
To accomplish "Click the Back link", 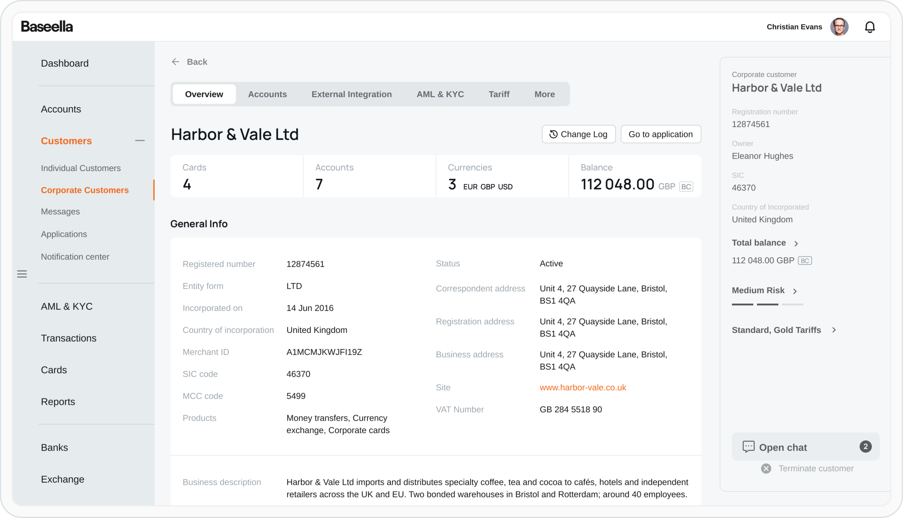I will tap(197, 62).
